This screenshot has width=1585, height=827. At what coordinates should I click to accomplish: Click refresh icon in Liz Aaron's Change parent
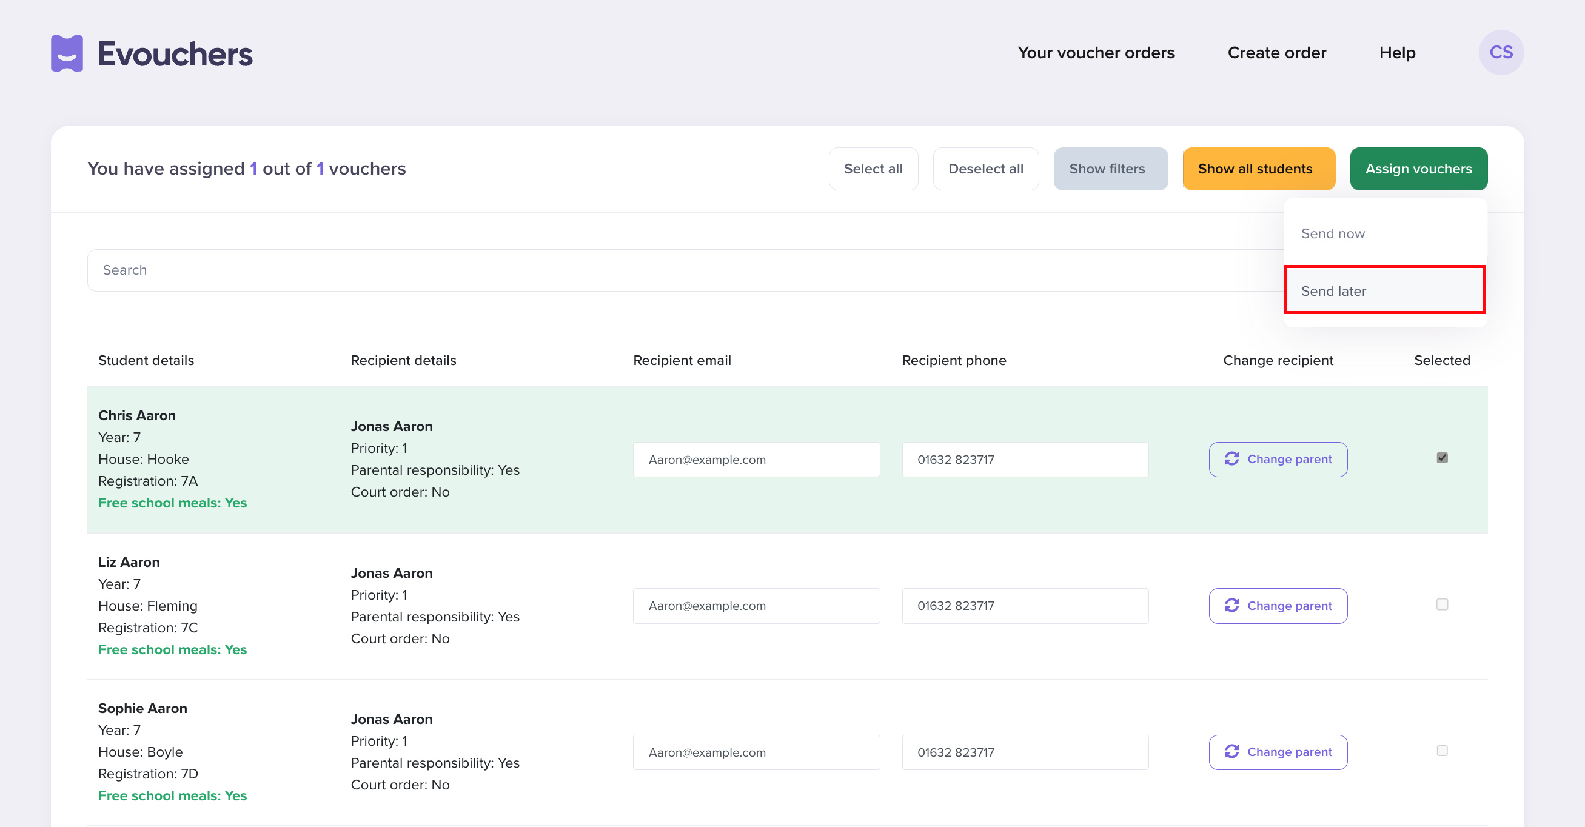point(1231,606)
